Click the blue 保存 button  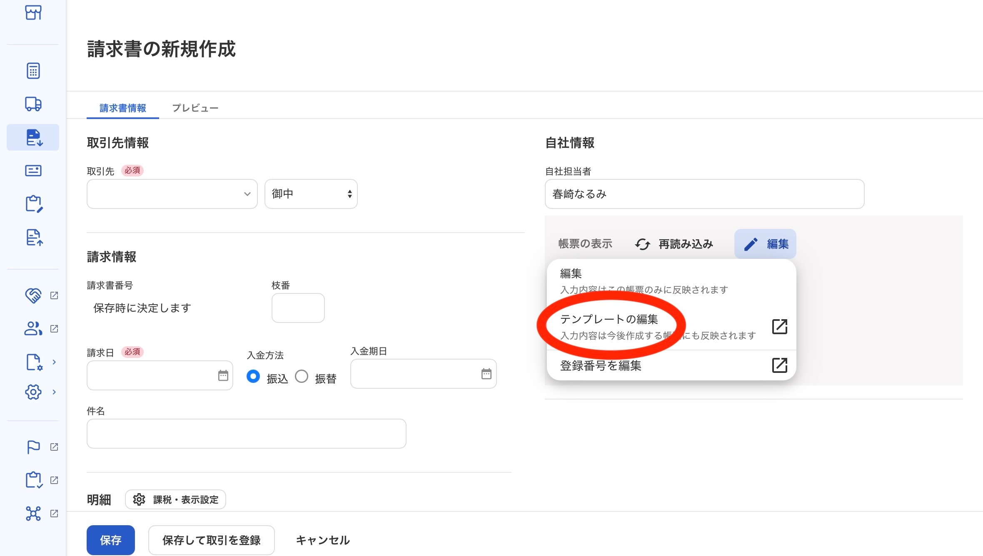(111, 540)
